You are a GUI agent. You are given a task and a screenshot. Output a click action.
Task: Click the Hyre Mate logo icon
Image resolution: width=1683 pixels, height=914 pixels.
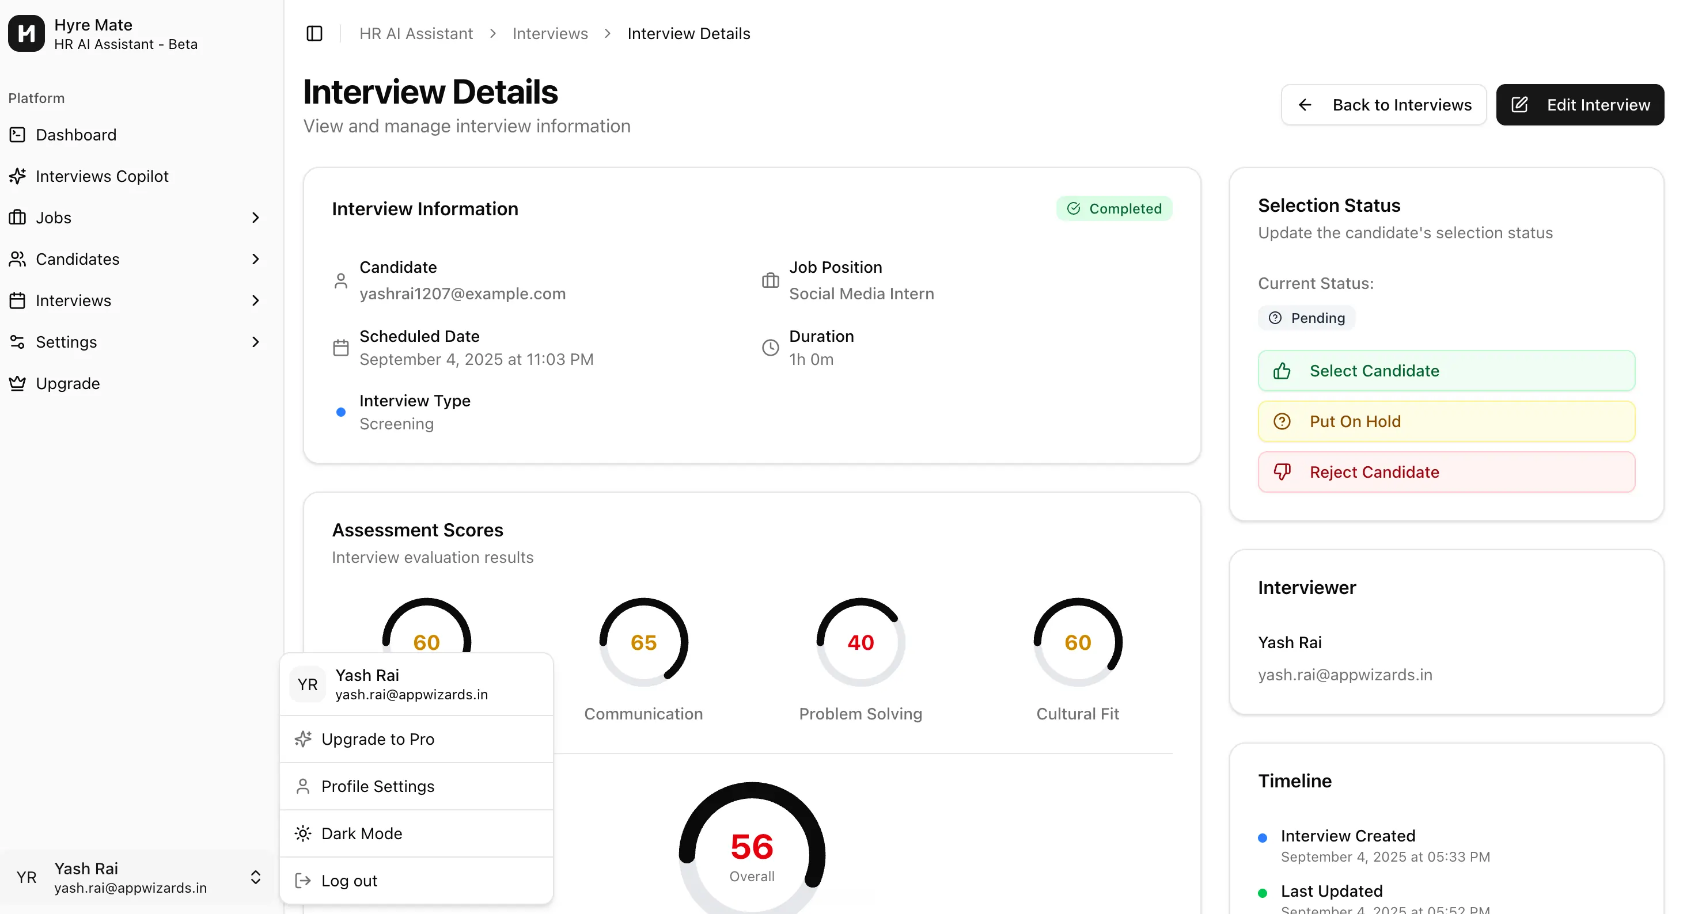(26, 33)
